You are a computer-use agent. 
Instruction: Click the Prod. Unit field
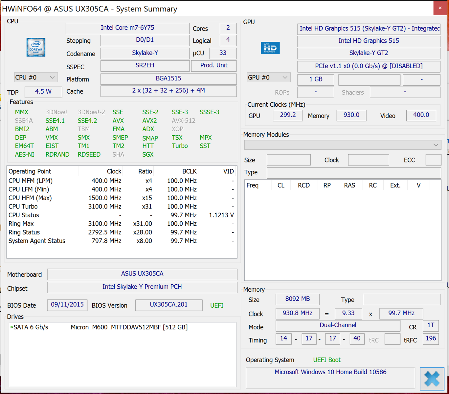click(214, 65)
